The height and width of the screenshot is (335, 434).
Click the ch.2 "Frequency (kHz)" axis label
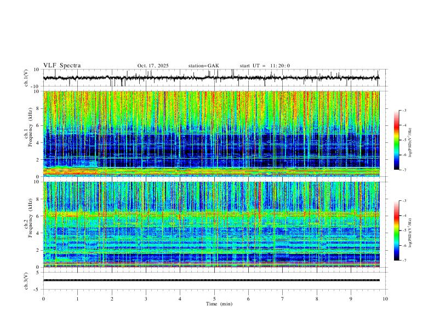click(x=31, y=218)
